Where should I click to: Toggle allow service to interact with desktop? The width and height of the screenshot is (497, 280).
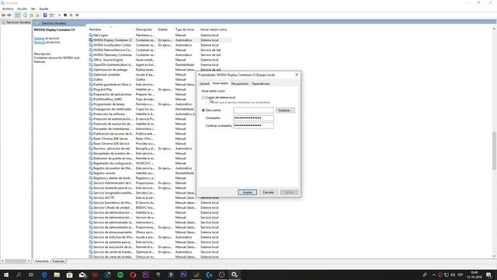[x=207, y=103]
